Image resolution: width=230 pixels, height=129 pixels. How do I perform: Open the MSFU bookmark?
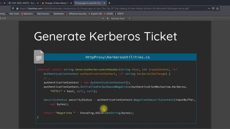(x=119, y=14)
